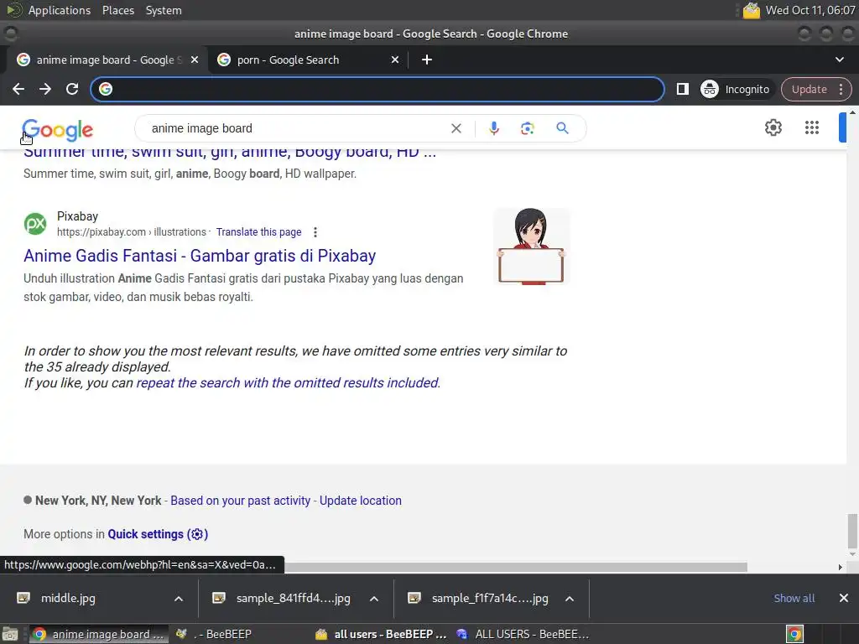The image size is (859, 644).
Task: Open the Places menu
Action: click(x=117, y=10)
